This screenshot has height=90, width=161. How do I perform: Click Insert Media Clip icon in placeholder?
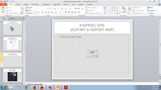click(97, 56)
